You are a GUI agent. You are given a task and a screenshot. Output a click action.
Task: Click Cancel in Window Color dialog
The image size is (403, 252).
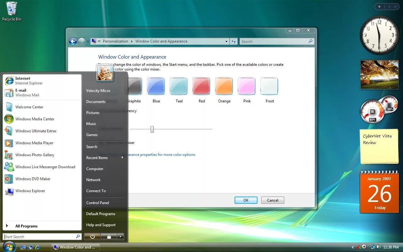(x=273, y=200)
